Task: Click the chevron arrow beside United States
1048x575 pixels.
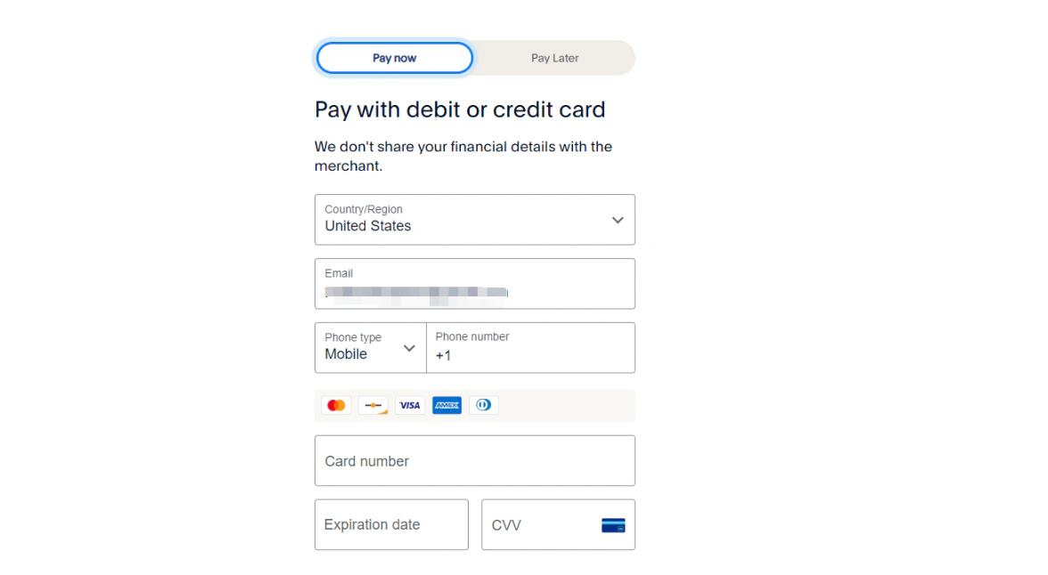Action: tap(618, 220)
